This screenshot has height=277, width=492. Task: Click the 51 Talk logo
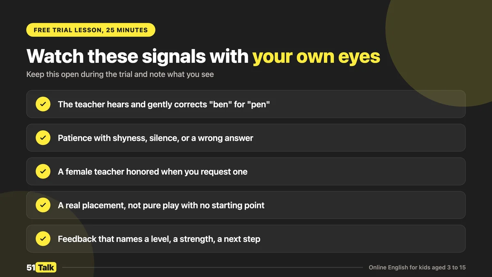(41, 268)
